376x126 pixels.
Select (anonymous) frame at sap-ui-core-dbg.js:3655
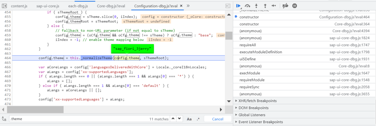304,94
